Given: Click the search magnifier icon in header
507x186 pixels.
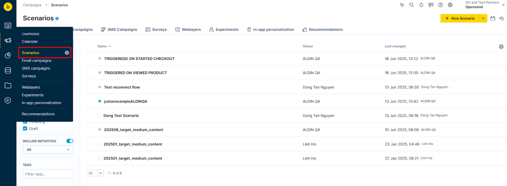Looking at the screenshot, I should (x=411, y=5).
